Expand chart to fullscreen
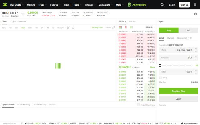 pos(113,27)
